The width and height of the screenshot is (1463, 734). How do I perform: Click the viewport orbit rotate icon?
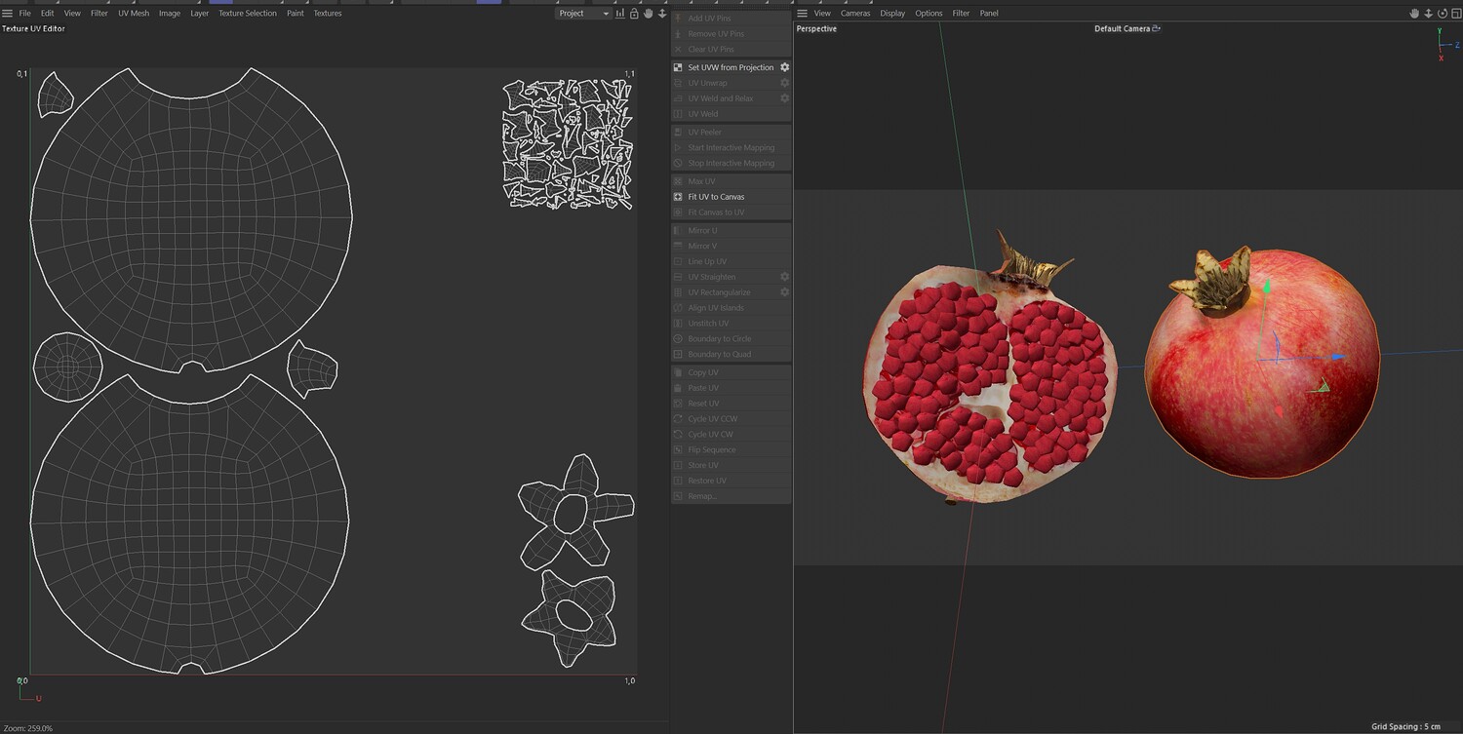[x=1443, y=14]
